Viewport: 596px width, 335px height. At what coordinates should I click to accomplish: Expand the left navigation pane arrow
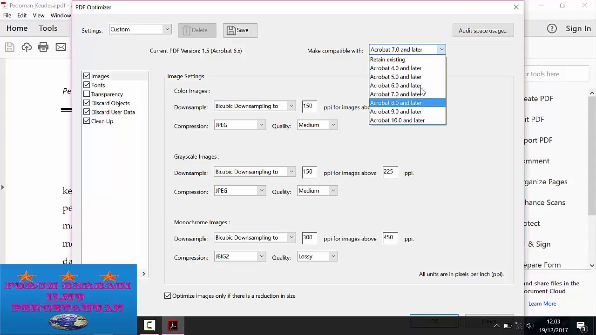pyautogui.click(x=2, y=187)
